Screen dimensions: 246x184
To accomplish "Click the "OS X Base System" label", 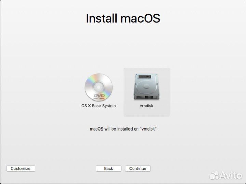I will (98, 106).
